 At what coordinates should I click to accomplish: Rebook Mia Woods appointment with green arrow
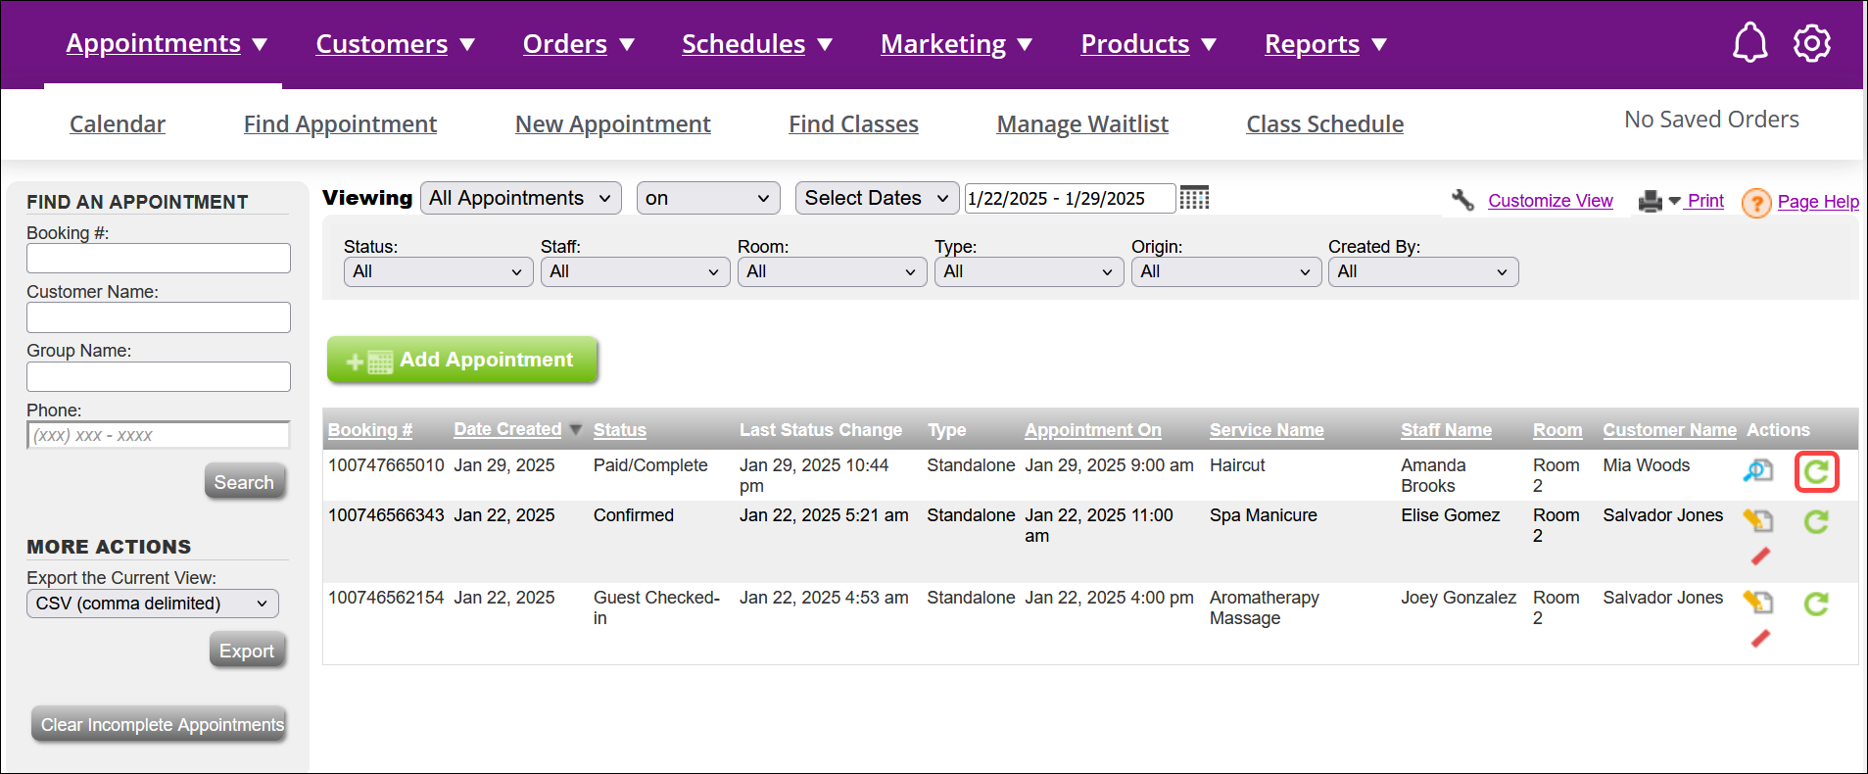1817,472
